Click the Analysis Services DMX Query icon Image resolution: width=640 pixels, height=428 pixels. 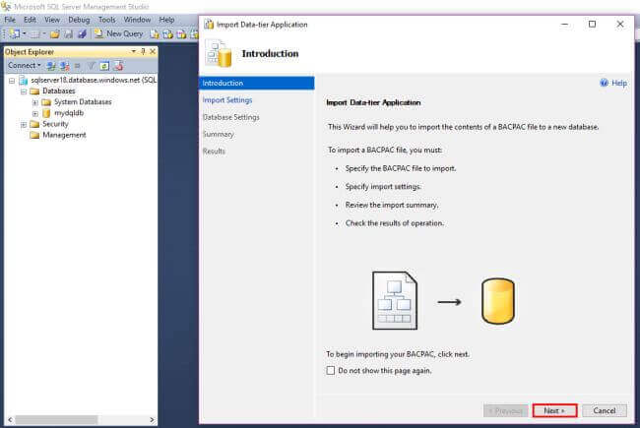point(181,34)
